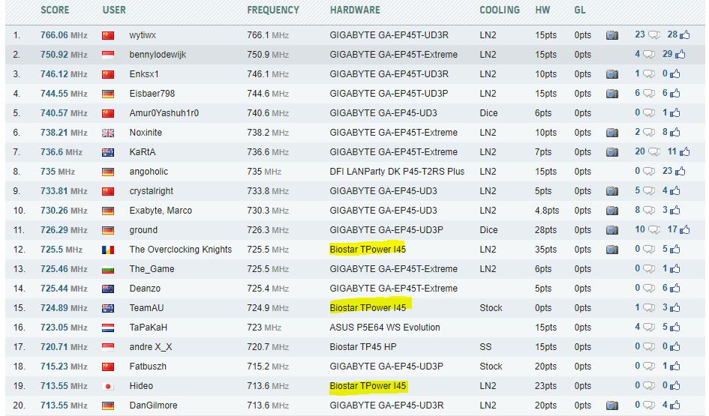Click SS cooling in andre X_X row
Screen dimensions: 709x416
coord(485,347)
